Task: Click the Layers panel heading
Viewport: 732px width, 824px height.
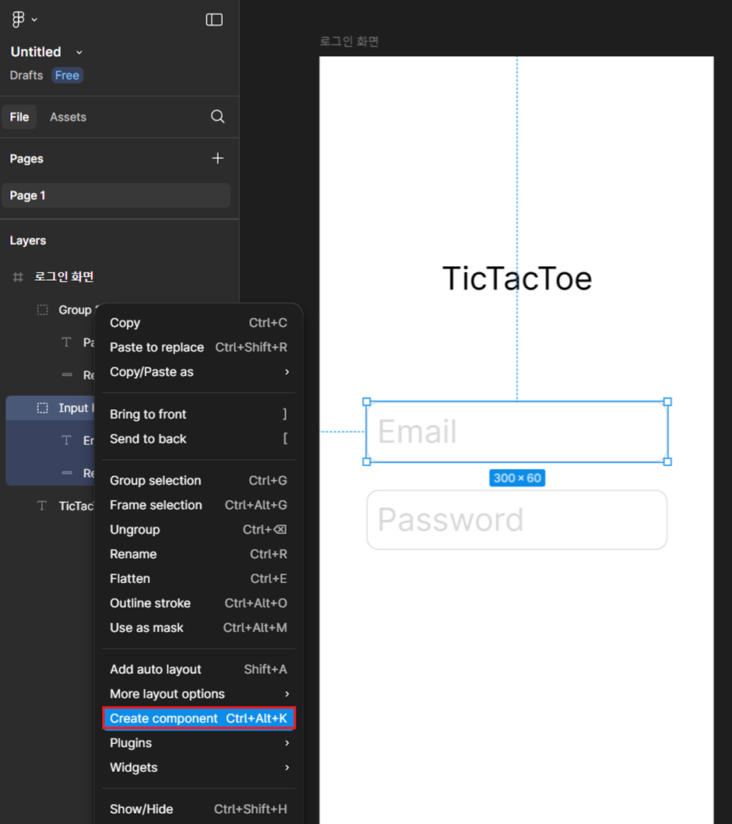Action: [28, 240]
